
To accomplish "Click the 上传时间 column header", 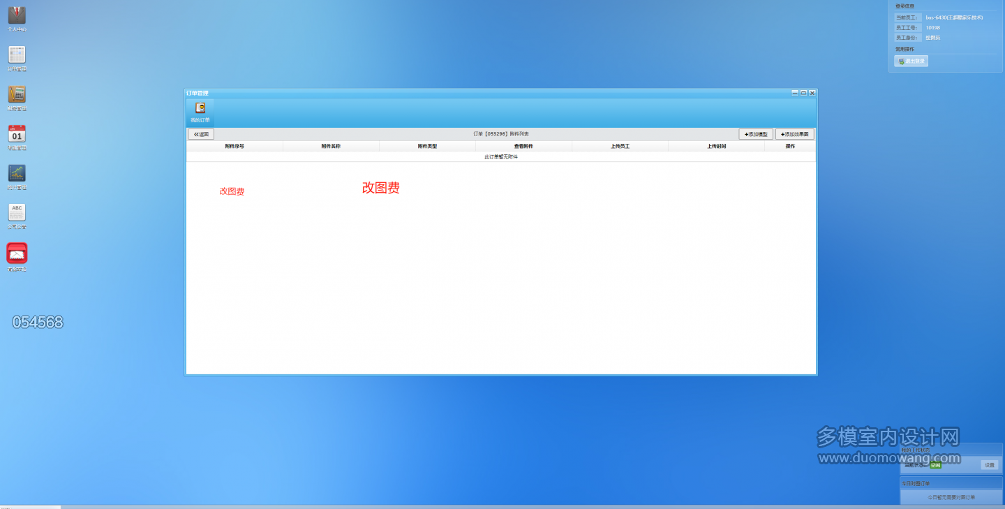I will pos(716,147).
